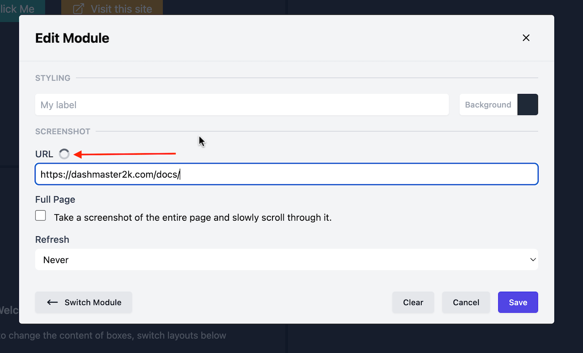Open the Refresh dropdown showing Never
This screenshot has width=583, height=353.
(286, 260)
